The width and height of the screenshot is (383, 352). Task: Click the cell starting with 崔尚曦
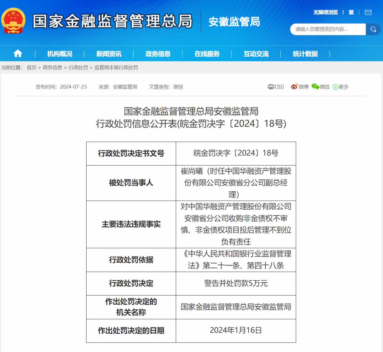click(x=236, y=183)
